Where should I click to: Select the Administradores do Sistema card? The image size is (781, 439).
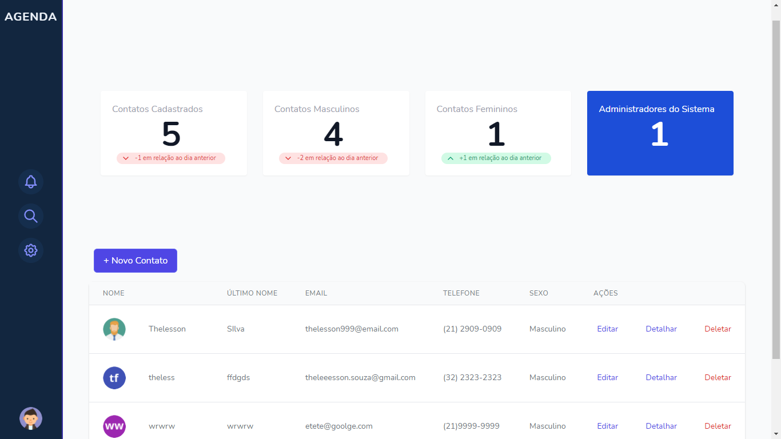coord(660,133)
